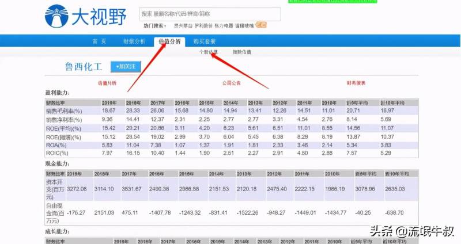Click ROA value 11.04
Image resolution: width=461 pixels, height=244 pixels.
133,145
